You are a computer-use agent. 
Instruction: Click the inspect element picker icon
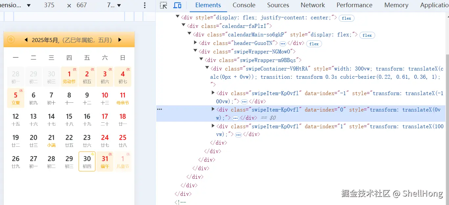163,5
